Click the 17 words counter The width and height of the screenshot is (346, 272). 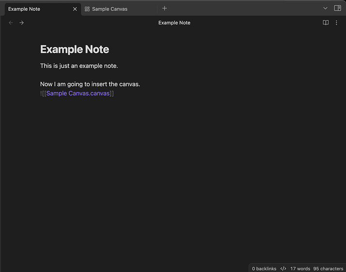pos(300,269)
